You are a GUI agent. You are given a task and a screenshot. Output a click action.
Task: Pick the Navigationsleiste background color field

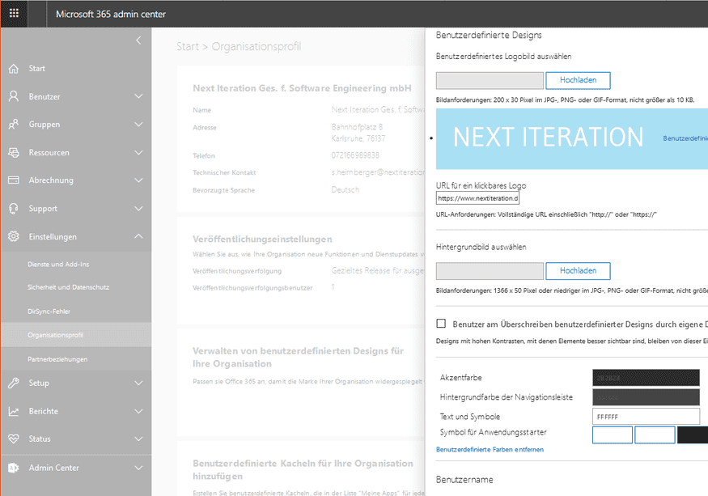(x=646, y=397)
